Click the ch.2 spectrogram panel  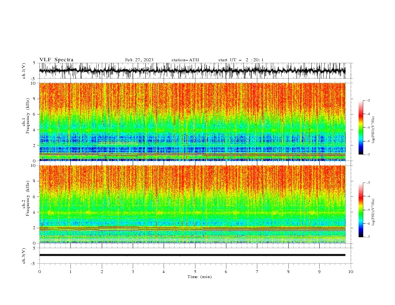pos(192,204)
